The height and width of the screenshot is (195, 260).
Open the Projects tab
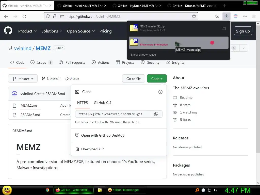(125, 62)
